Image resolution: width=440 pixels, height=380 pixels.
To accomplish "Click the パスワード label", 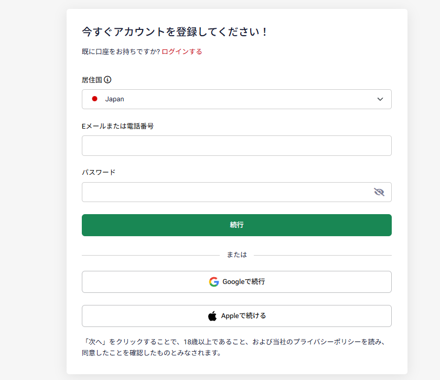I will (x=99, y=173).
